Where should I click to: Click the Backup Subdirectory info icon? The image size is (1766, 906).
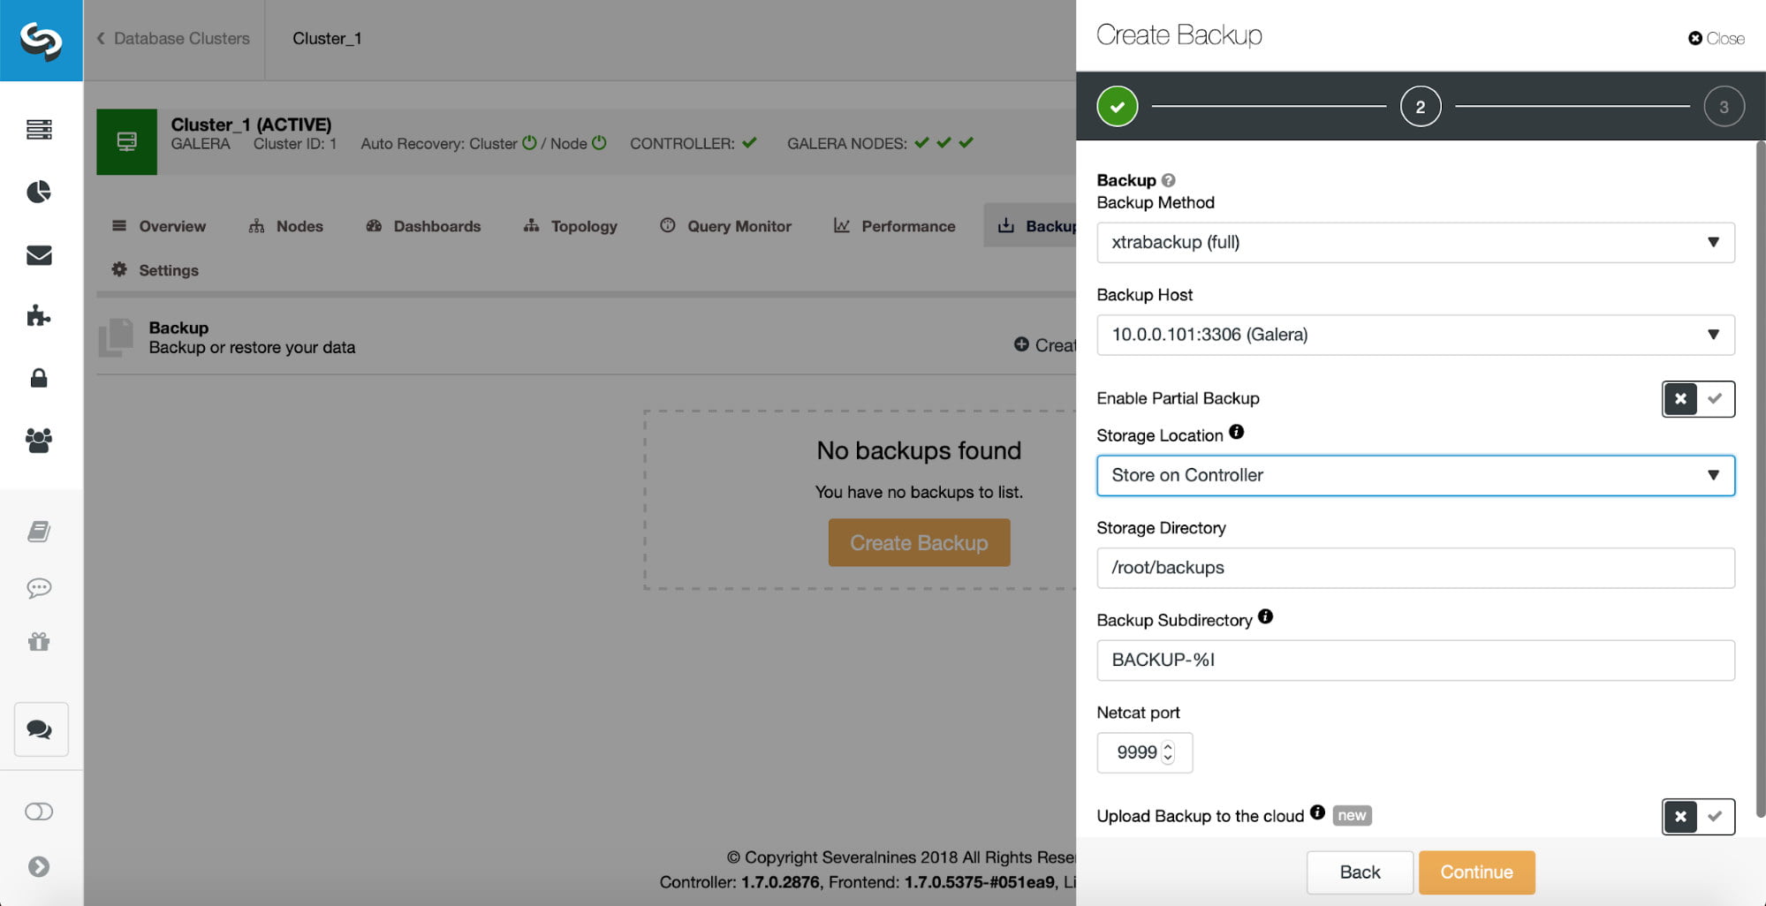pyautogui.click(x=1265, y=616)
